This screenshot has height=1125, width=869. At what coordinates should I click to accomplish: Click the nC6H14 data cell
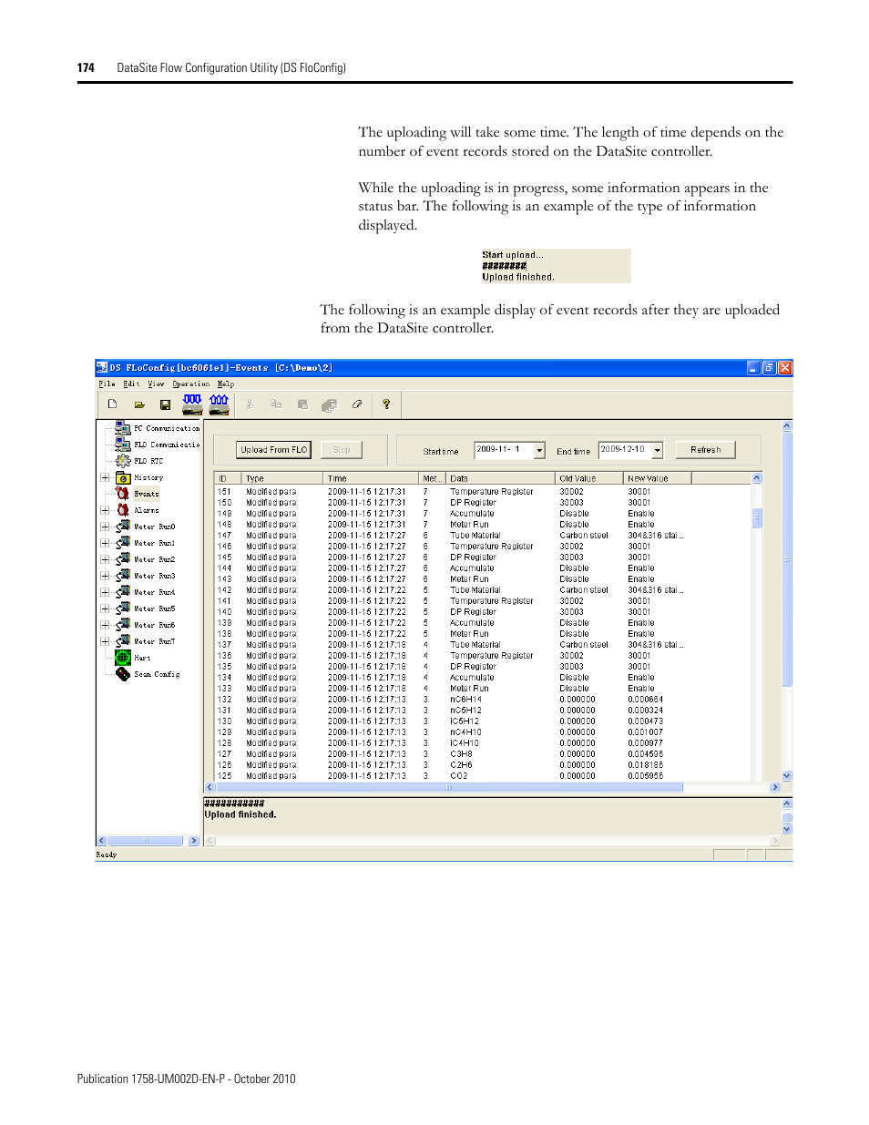[x=465, y=700]
